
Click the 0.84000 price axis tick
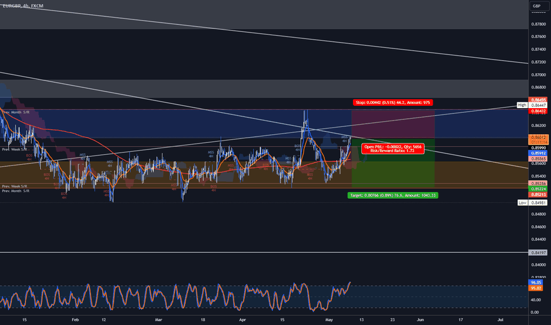click(539, 265)
